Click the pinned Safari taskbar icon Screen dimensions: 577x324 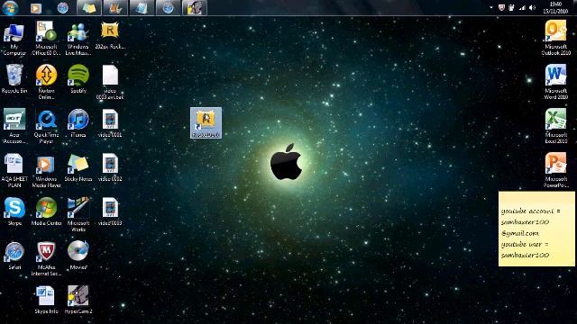[x=62, y=8]
